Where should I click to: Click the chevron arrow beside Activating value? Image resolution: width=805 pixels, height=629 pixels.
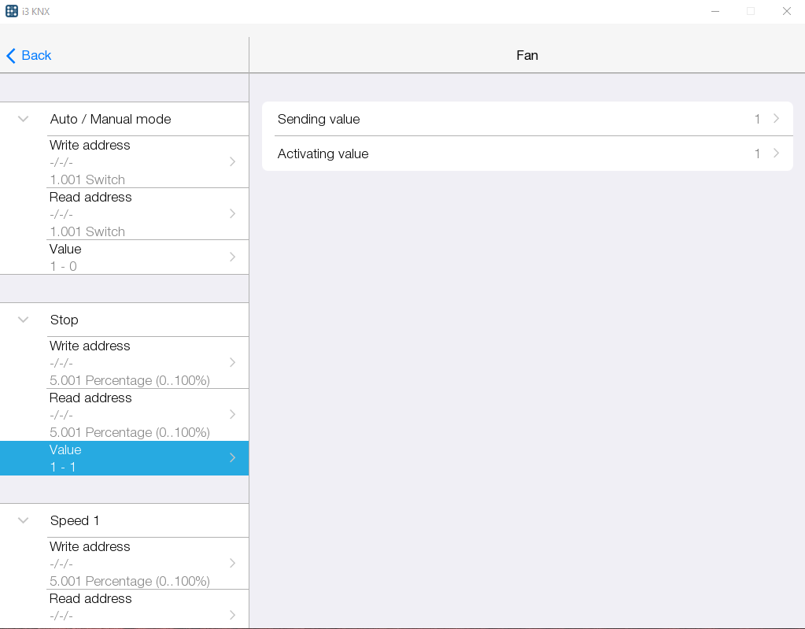[x=776, y=154]
